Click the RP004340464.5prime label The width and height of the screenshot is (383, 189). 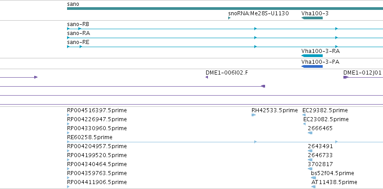[97, 164]
